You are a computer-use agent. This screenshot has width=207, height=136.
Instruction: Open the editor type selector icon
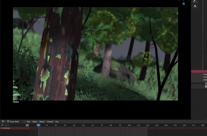(x=3, y=121)
